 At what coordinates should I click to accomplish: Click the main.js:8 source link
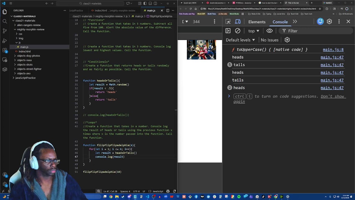pyautogui.click(x=333, y=49)
